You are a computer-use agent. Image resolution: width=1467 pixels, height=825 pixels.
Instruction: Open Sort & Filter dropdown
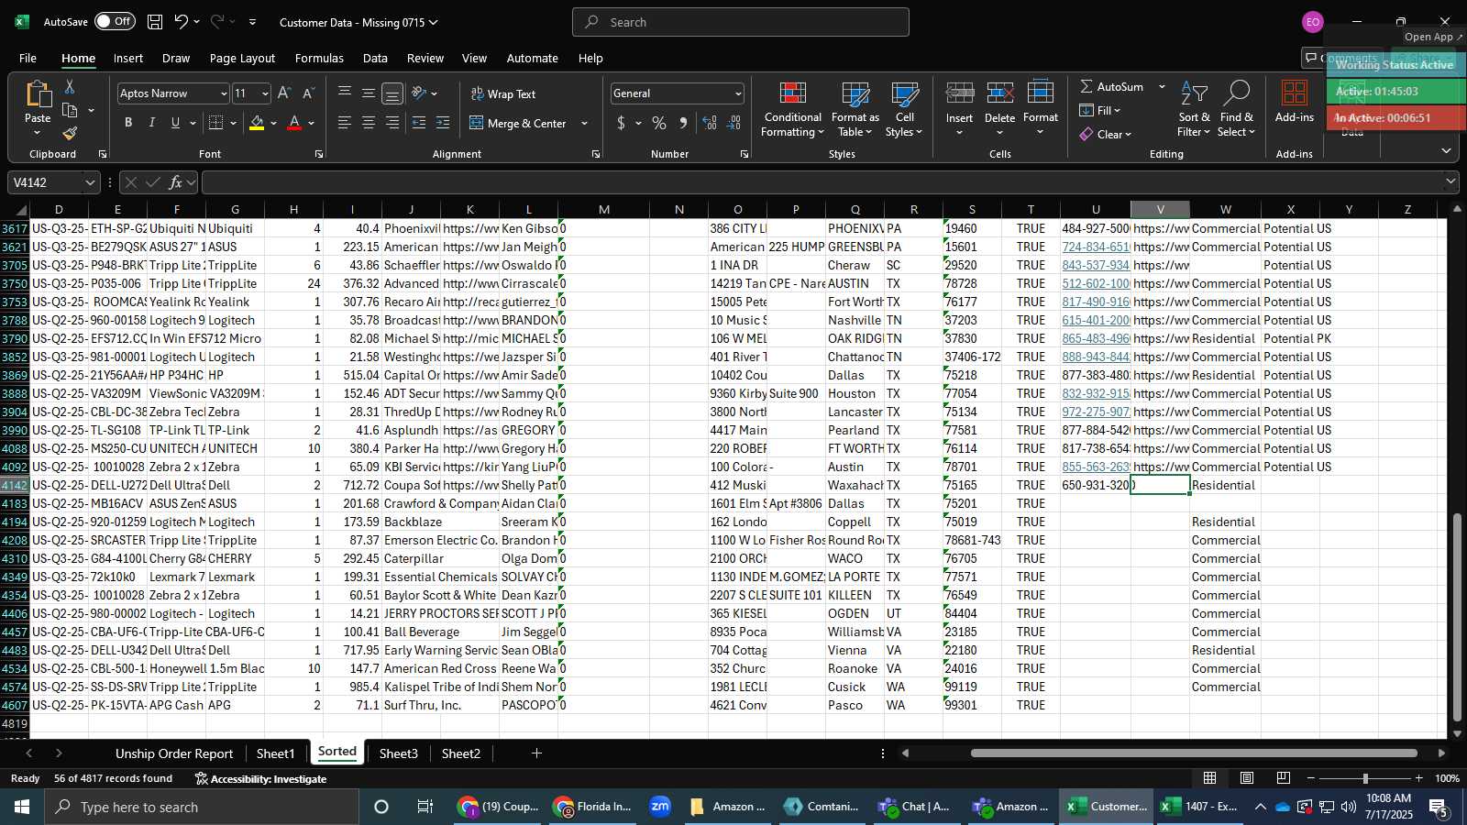point(1194,110)
